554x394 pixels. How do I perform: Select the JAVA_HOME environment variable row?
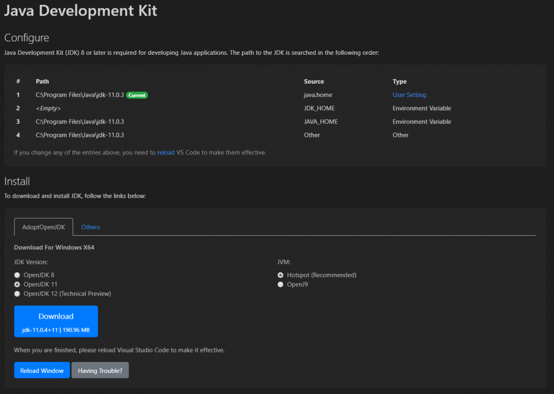pyautogui.click(x=320, y=121)
